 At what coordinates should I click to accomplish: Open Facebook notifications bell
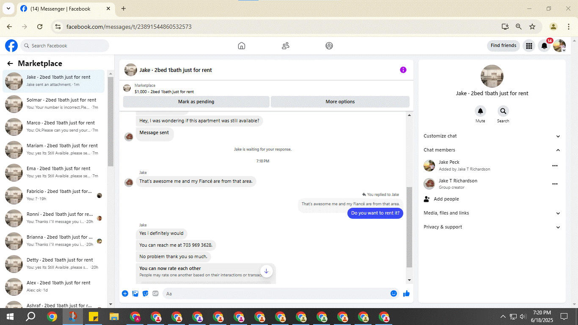point(545,46)
